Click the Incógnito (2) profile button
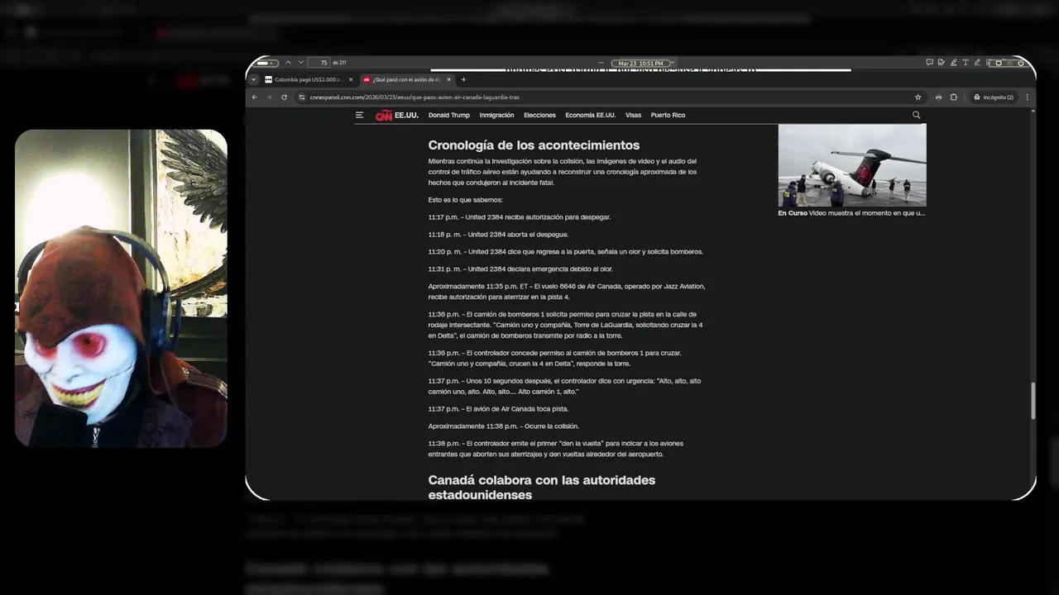The height and width of the screenshot is (595, 1059). click(x=993, y=97)
